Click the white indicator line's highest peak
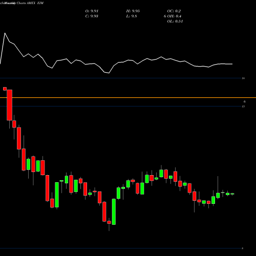256x256 pixels. (5, 33)
